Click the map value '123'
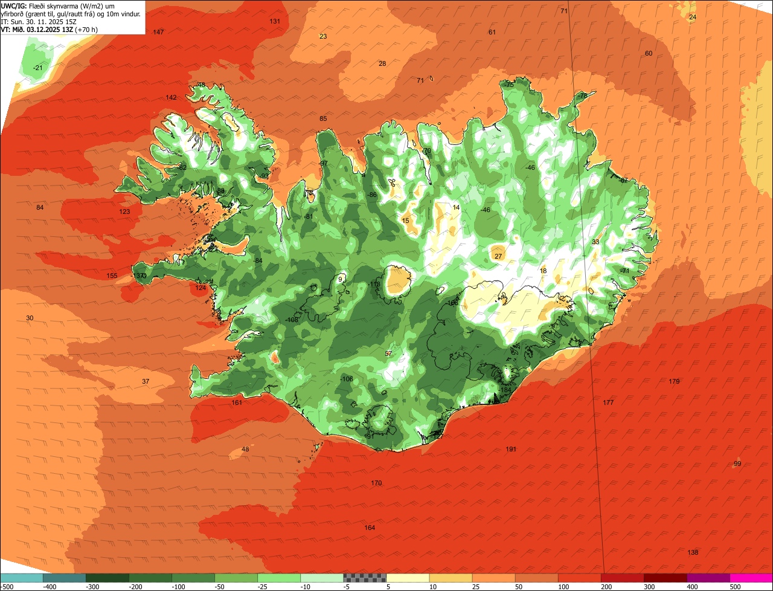 pos(124,212)
